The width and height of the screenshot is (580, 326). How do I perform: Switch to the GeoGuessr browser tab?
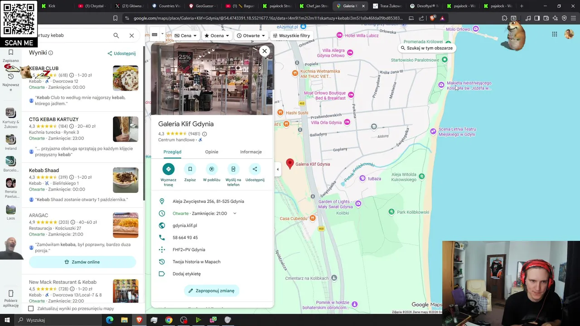point(202,6)
